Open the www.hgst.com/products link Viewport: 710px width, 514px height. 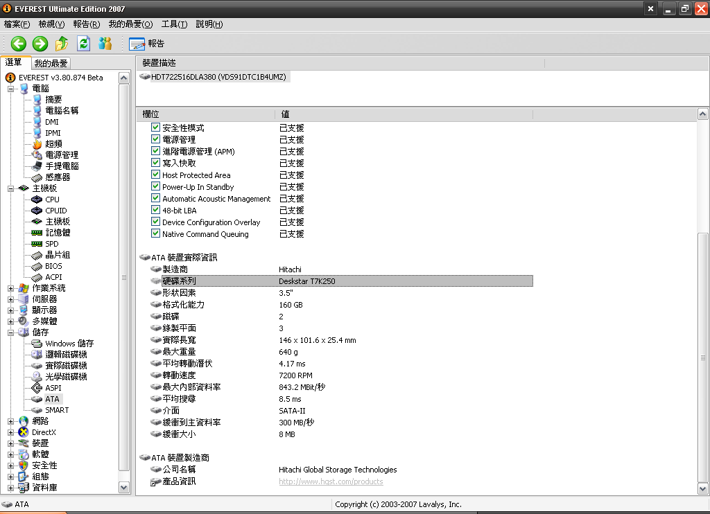point(331,481)
